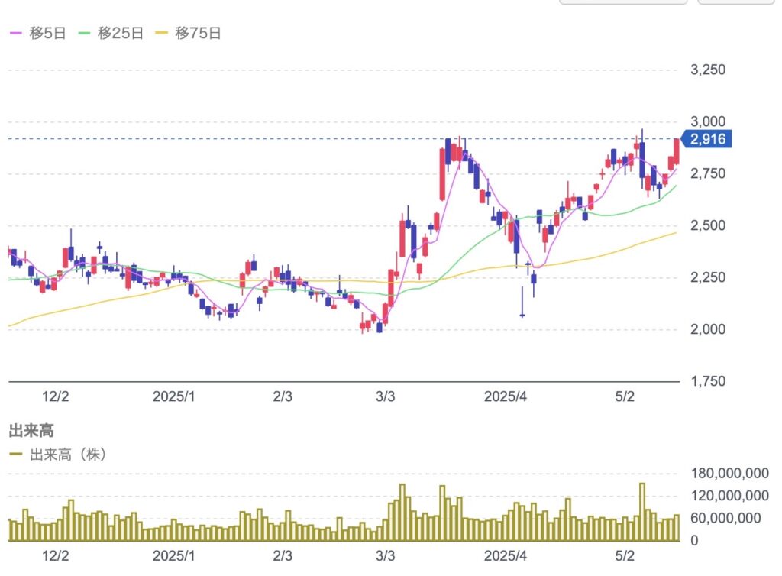Click the 2,750 price axis label

[x=708, y=173]
